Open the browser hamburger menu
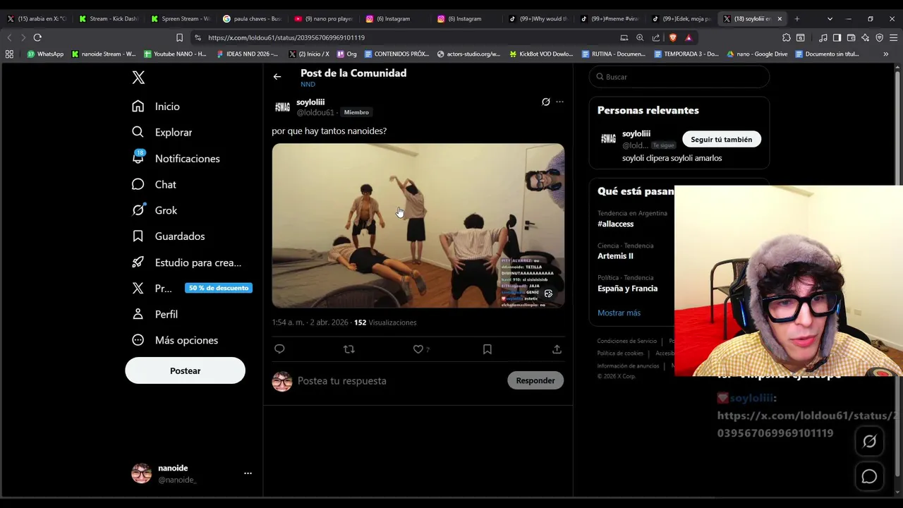 895,37
